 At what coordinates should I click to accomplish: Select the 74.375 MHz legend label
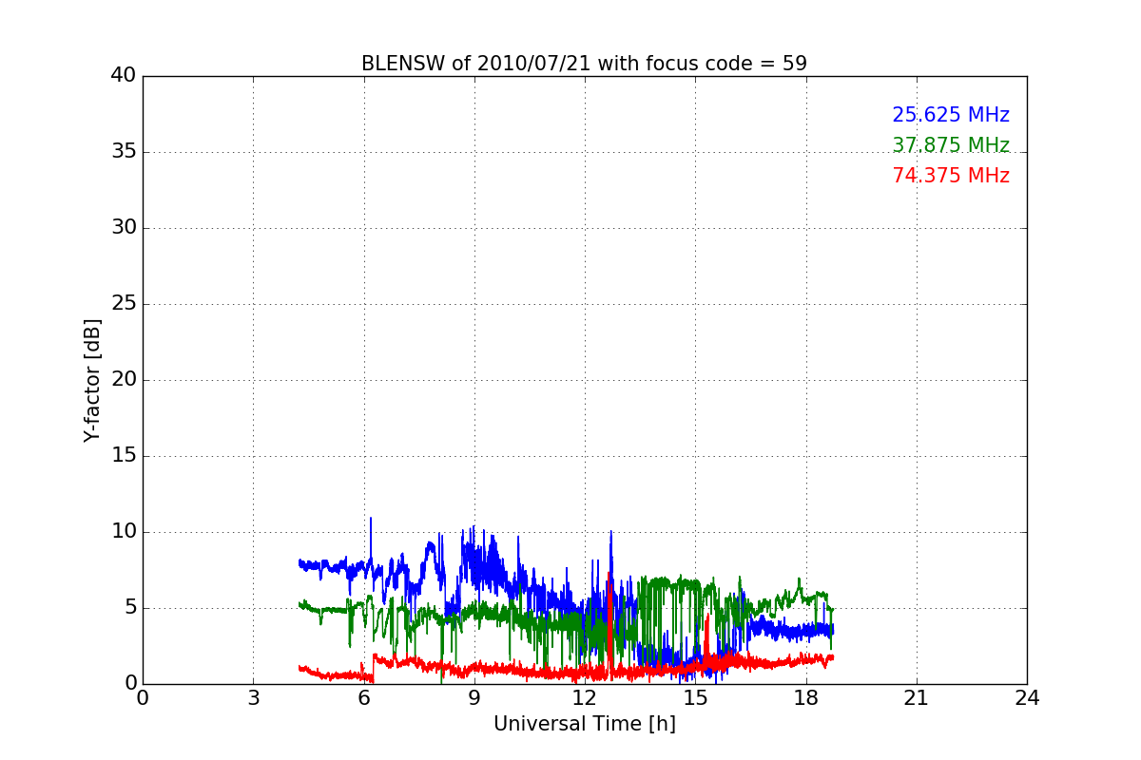(951, 176)
